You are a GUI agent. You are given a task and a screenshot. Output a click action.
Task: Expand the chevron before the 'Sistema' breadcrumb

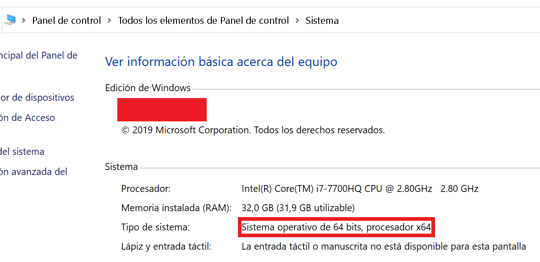(297, 21)
